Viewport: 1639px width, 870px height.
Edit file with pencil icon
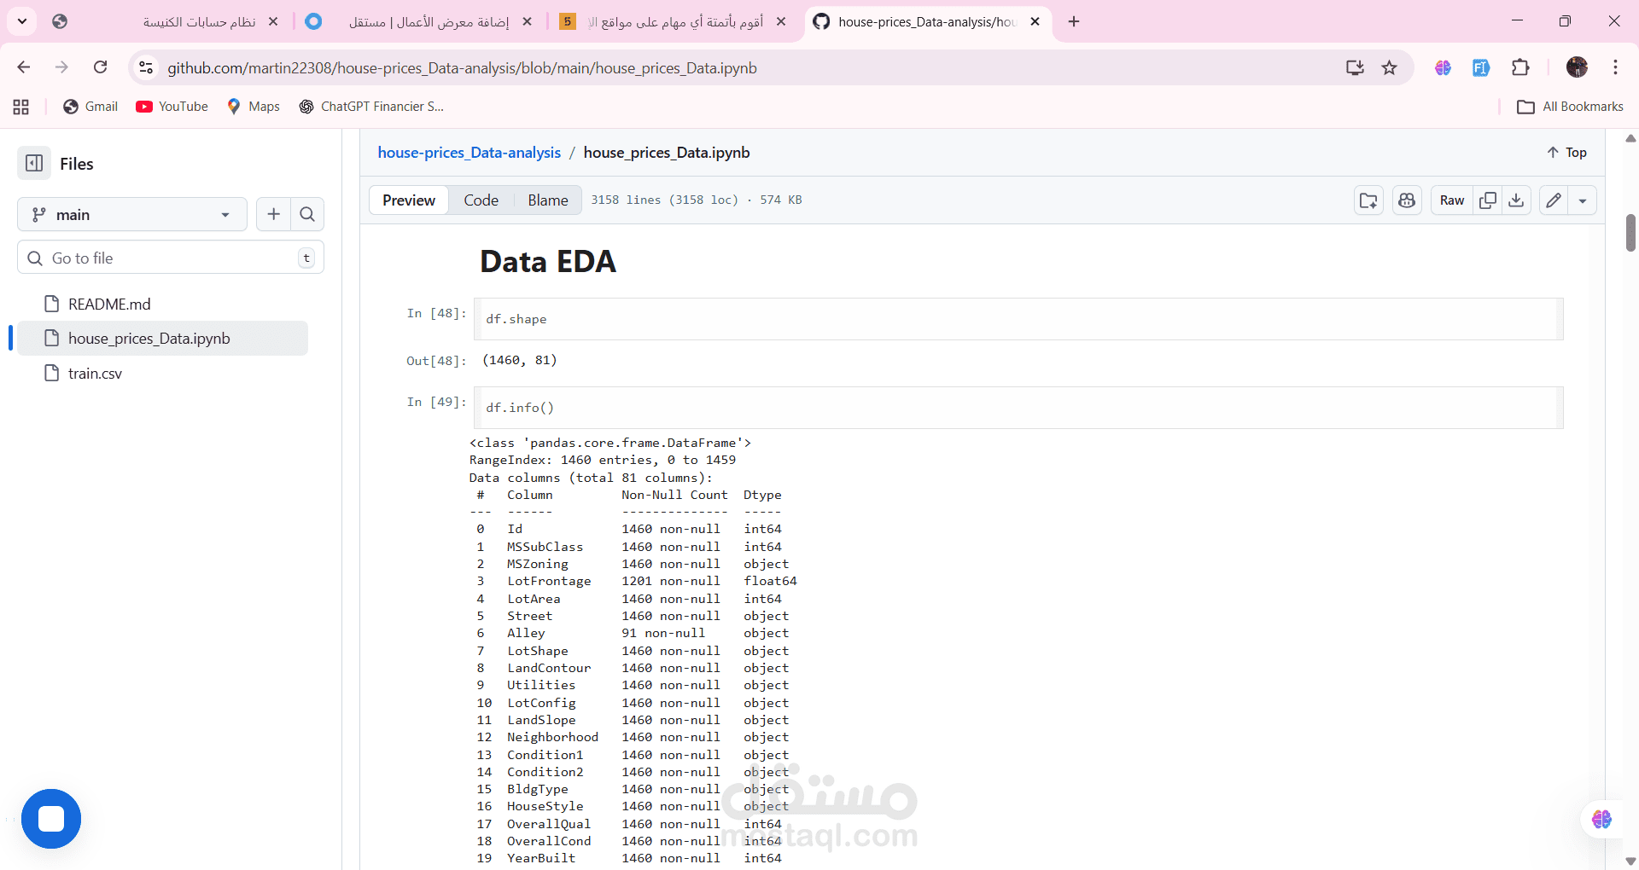pyautogui.click(x=1554, y=200)
